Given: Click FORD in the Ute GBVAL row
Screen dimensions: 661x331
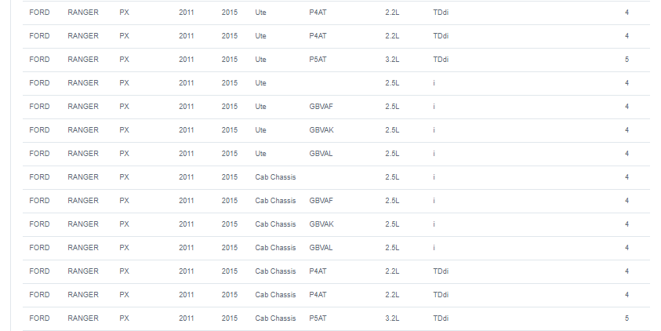Looking at the screenshot, I should tap(39, 154).
